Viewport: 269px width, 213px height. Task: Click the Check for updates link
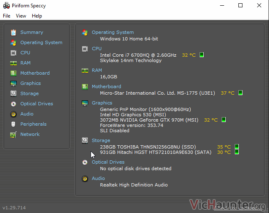pos(238,208)
